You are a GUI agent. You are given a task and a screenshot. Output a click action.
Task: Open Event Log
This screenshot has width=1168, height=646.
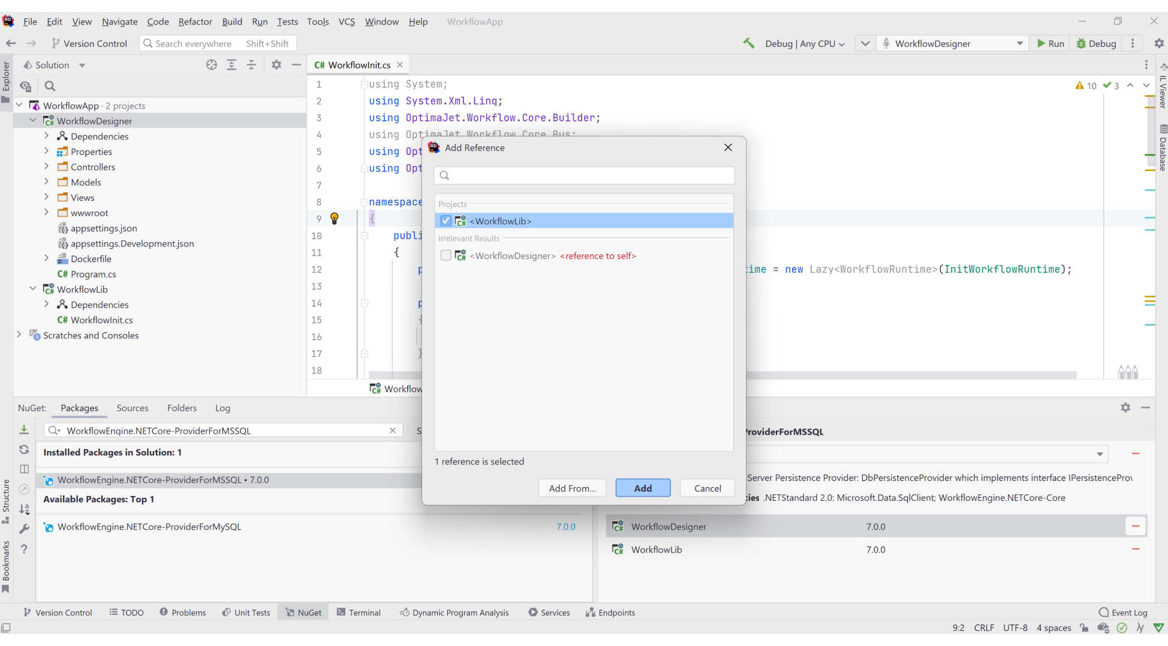(x=1123, y=612)
